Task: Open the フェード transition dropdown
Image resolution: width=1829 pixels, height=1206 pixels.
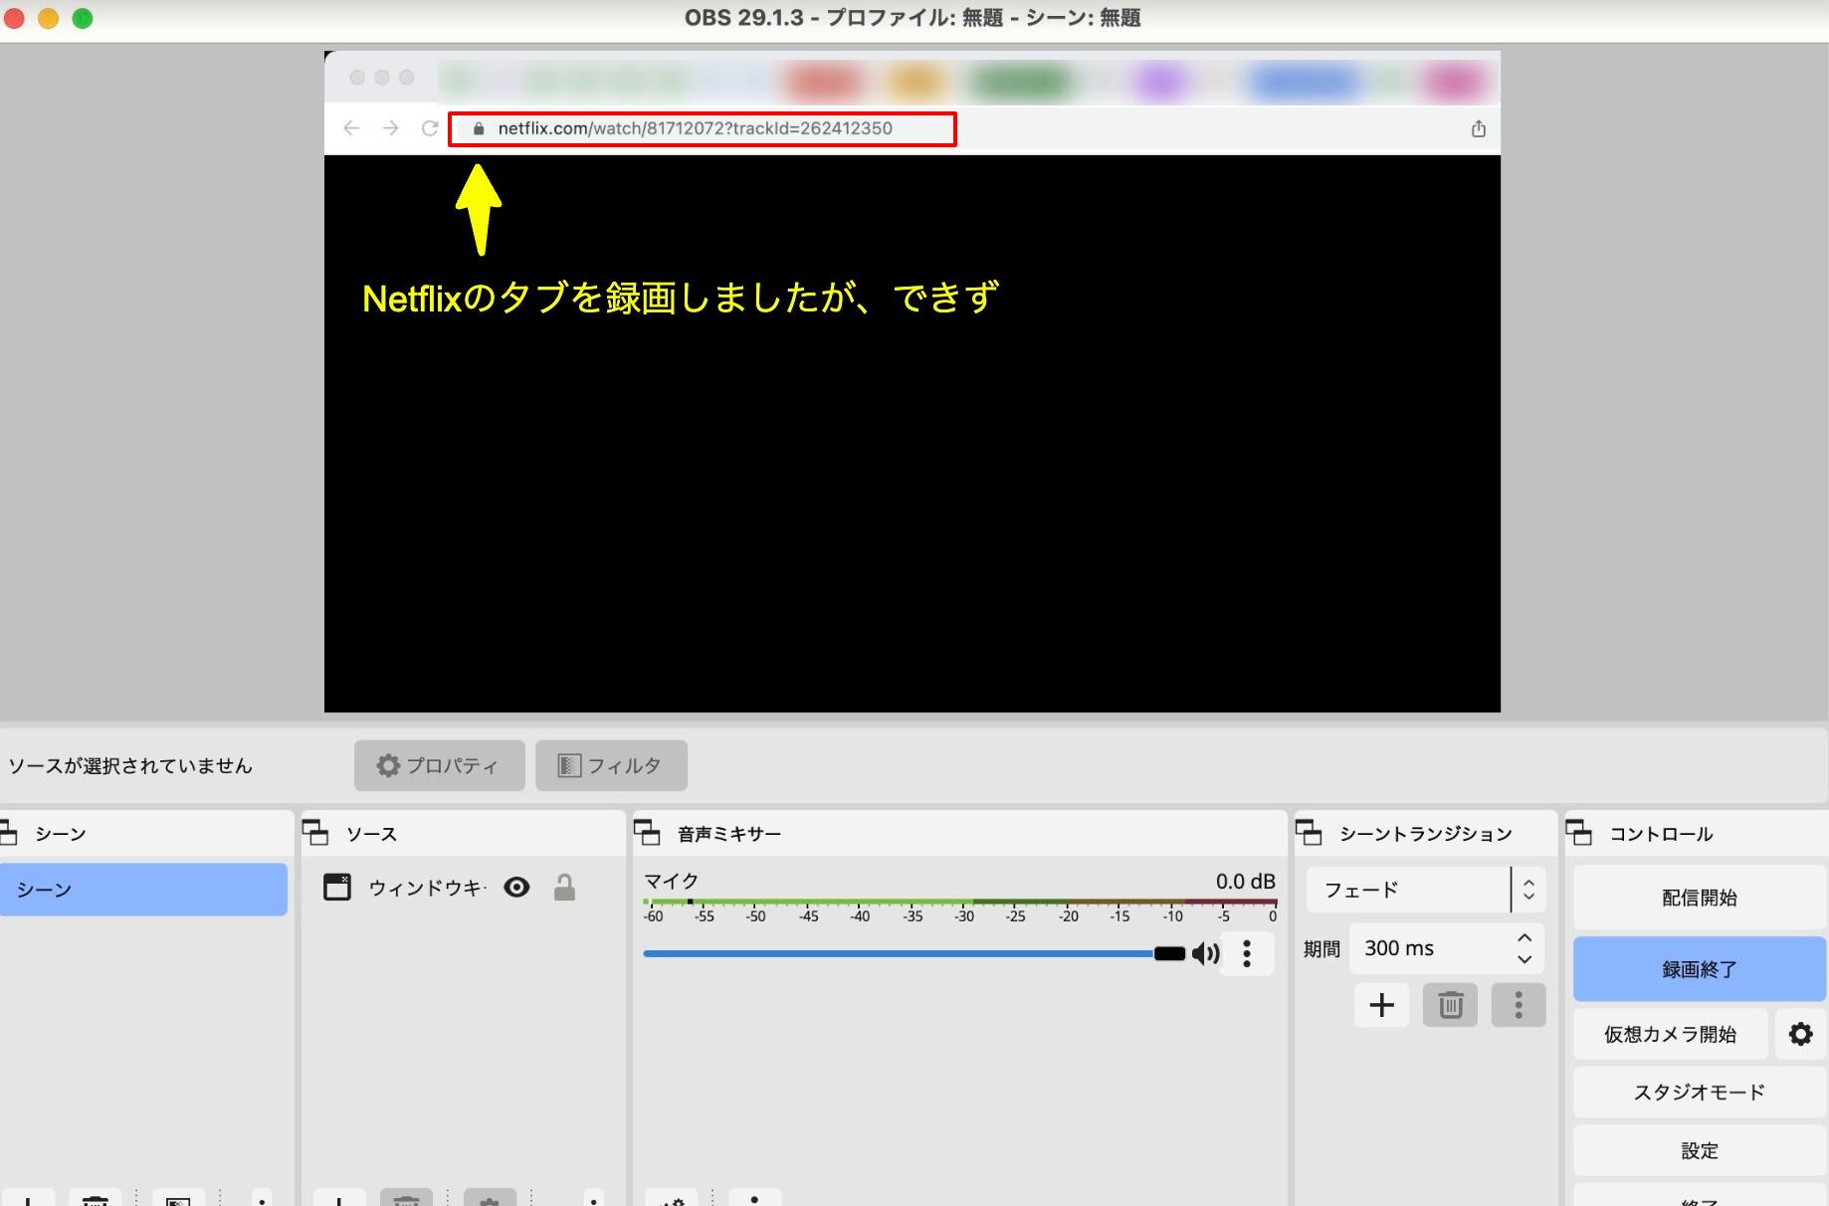Action: click(x=1426, y=890)
